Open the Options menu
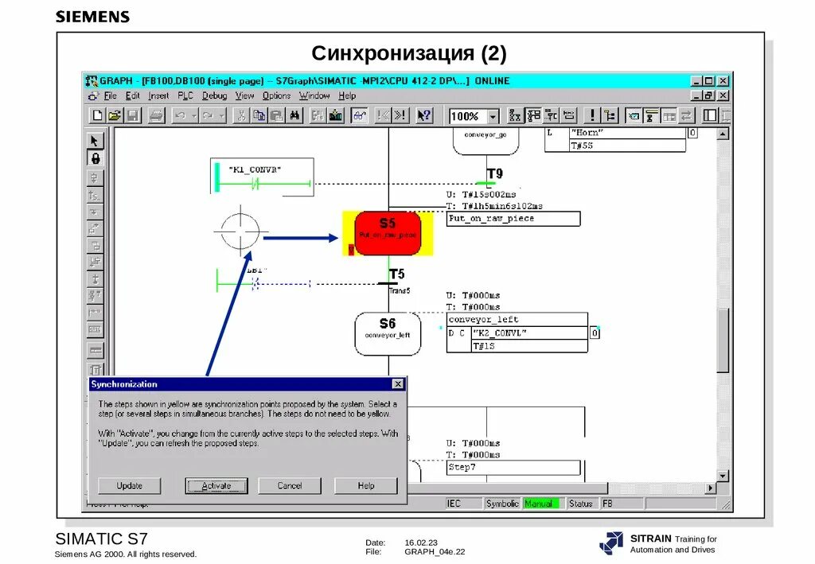The height and width of the screenshot is (564, 815). [276, 95]
